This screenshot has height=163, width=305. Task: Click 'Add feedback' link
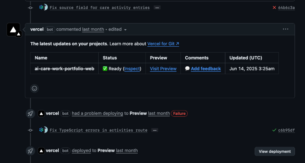coord(206,68)
